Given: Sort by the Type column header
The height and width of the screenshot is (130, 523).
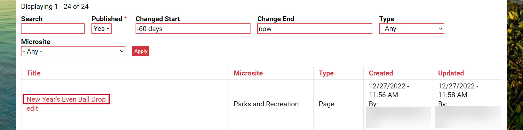Looking at the screenshot, I should pyautogui.click(x=326, y=73).
